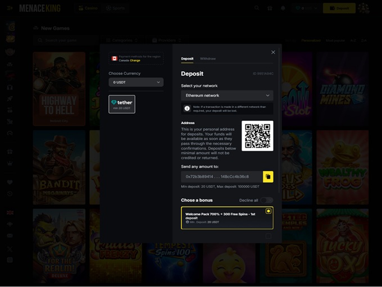The image size is (382, 287).
Task: Open the crown VIP icon in sidebar
Action: coord(10,163)
